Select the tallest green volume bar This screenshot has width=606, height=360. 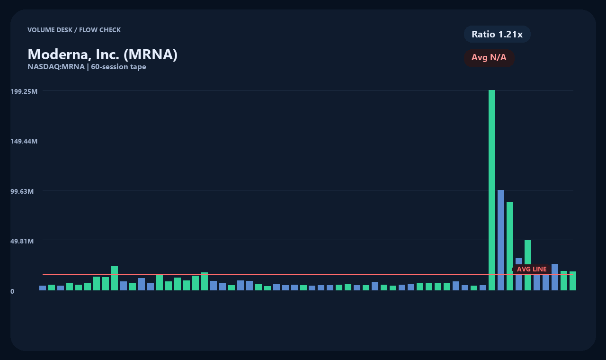pyautogui.click(x=492, y=190)
